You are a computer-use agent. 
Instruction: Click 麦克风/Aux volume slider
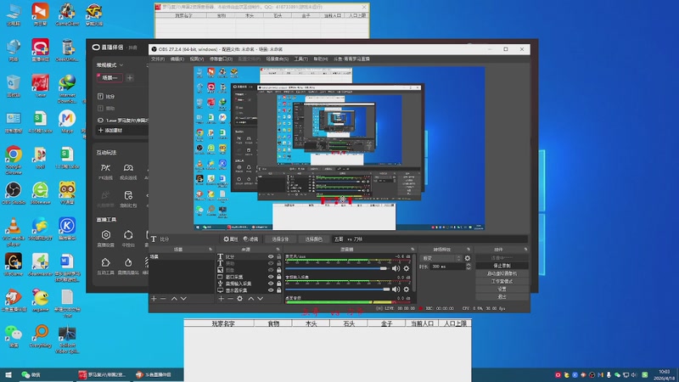tap(337, 268)
